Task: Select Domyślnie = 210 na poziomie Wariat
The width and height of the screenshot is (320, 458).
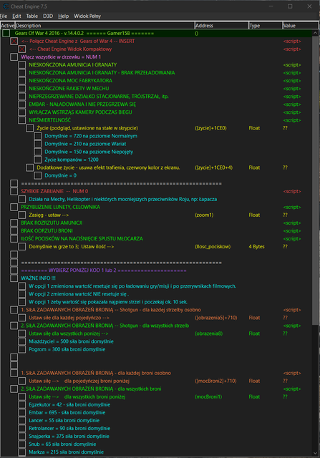Action: 85,144
